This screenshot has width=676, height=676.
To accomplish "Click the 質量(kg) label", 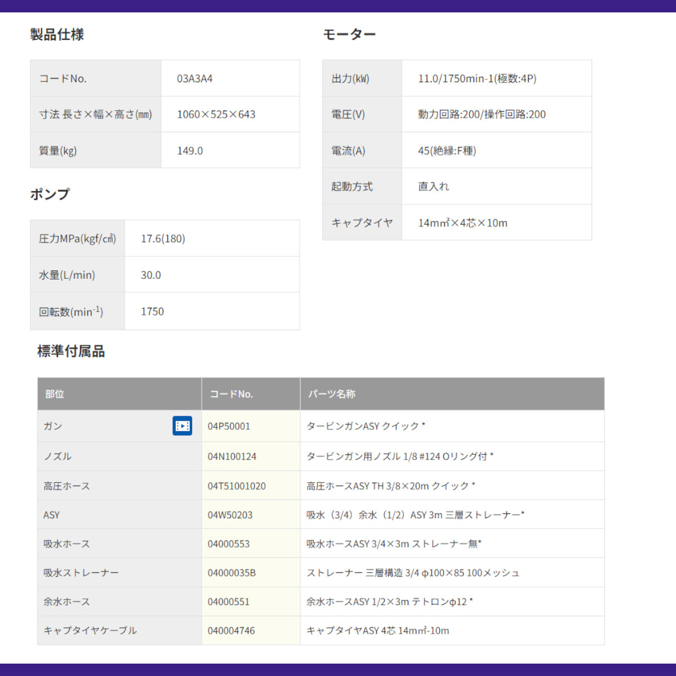I will coord(58,151).
